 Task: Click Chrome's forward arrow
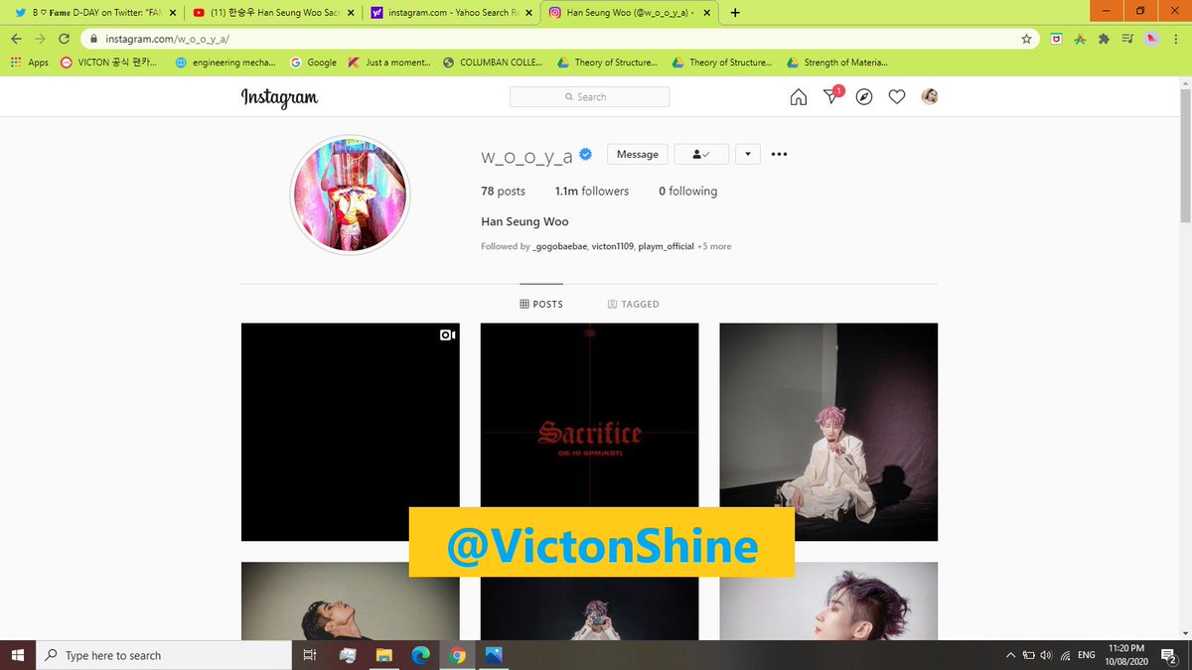pos(40,39)
